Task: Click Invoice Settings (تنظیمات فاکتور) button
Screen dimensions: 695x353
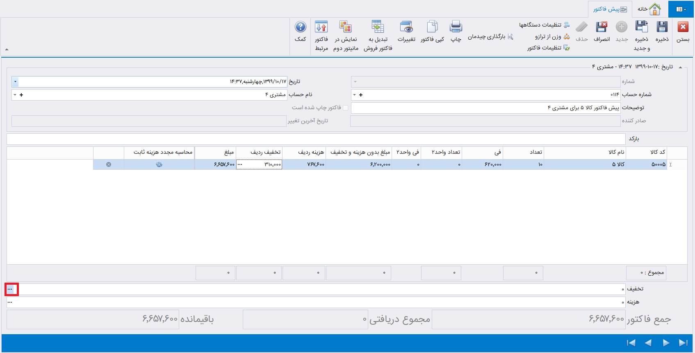Action: click(548, 48)
